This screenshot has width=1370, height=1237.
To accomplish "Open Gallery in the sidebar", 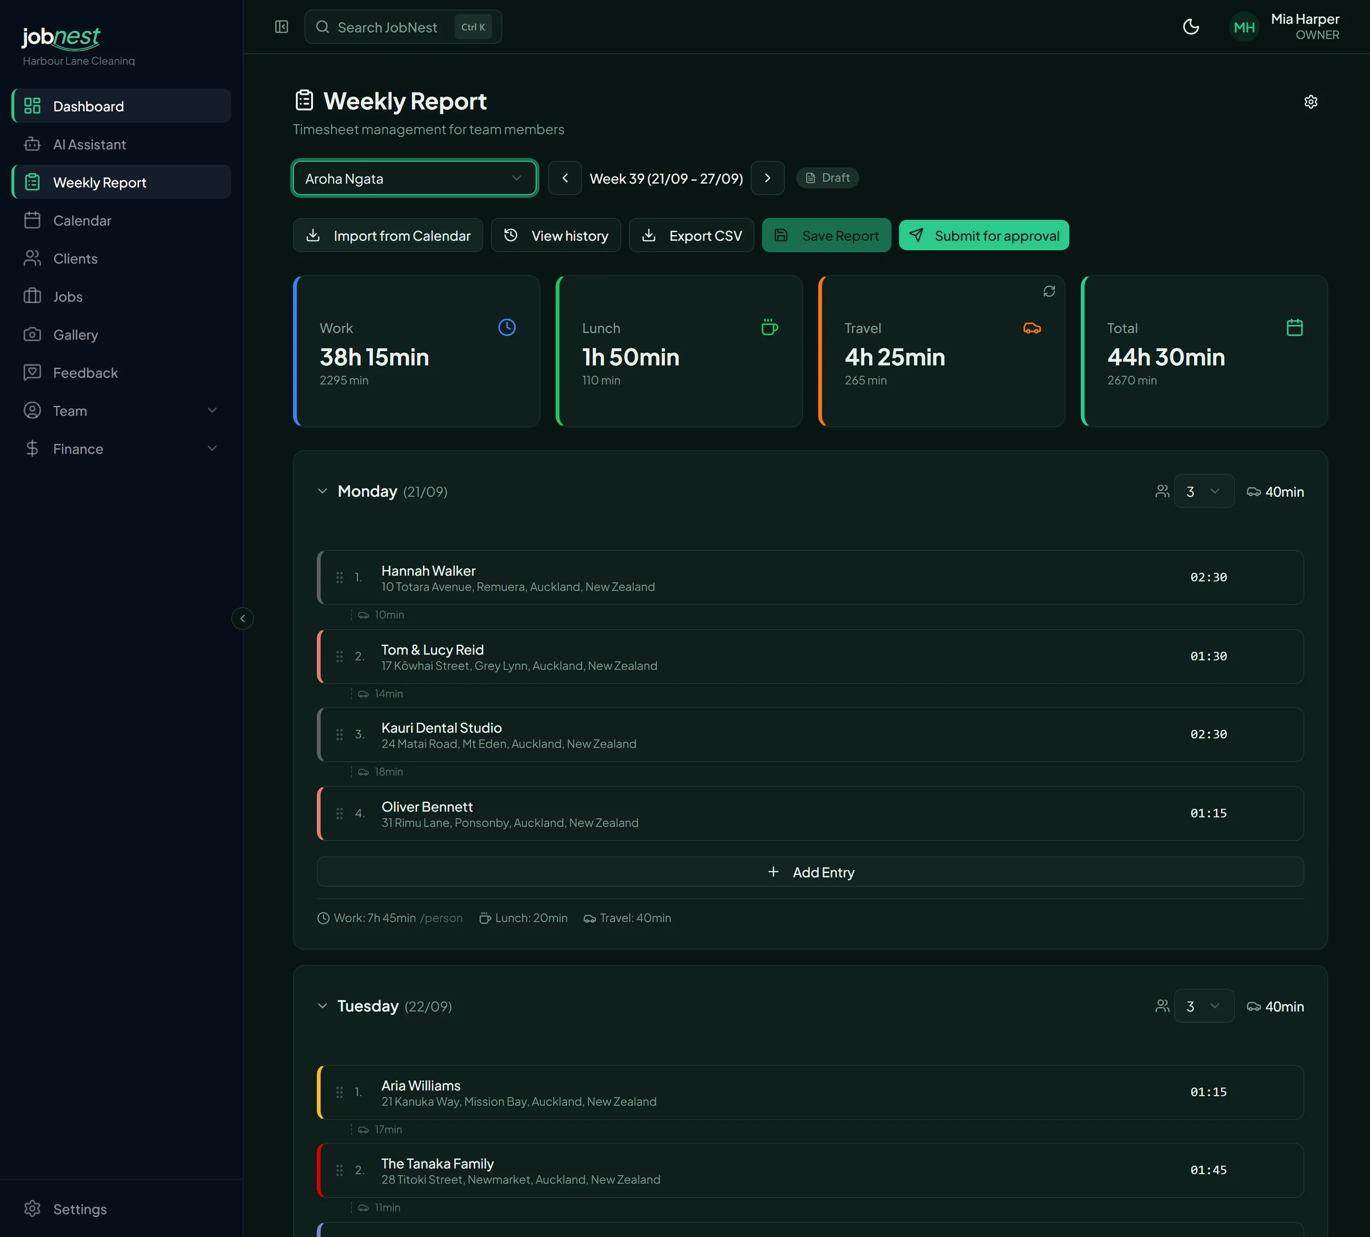I will [x=122, y=334].
